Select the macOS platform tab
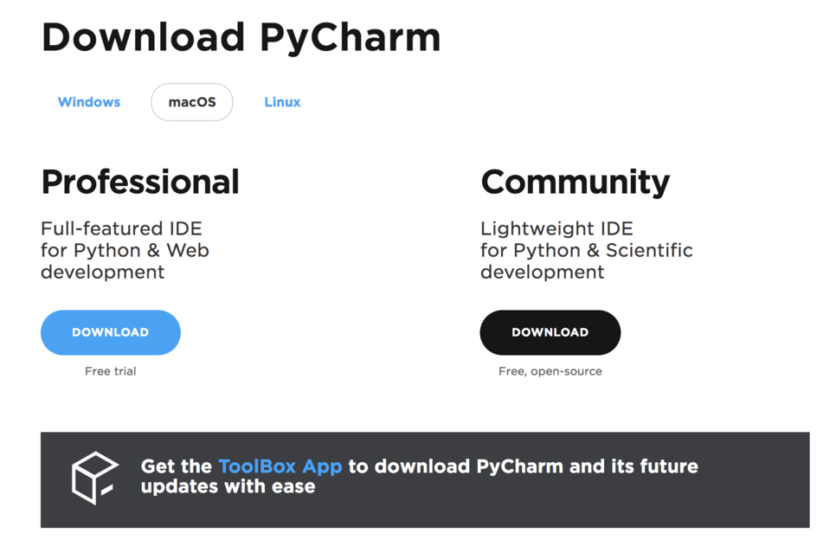The width and height of the screenshot is (836, 546). point(192,102)
